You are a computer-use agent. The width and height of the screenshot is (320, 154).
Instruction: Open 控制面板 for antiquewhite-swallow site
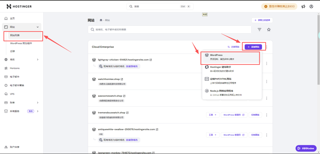pyautogui.click(x=255, y=135)
